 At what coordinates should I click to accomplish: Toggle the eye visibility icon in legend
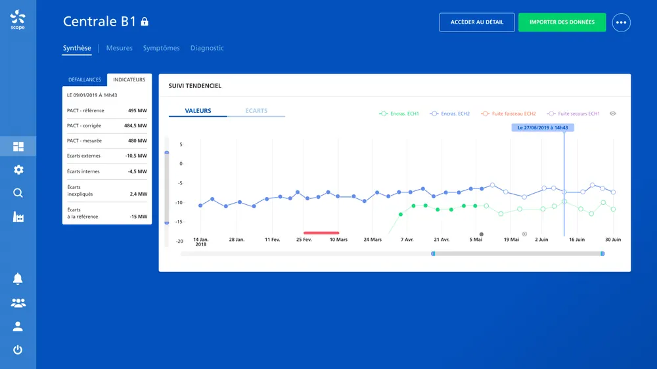pos(612,114)
